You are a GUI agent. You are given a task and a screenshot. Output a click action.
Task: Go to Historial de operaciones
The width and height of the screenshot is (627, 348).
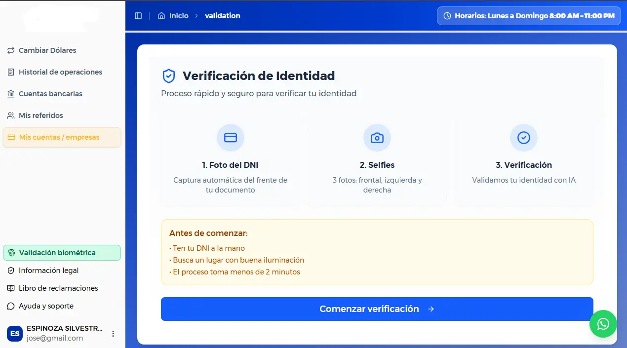click(62, 72)
